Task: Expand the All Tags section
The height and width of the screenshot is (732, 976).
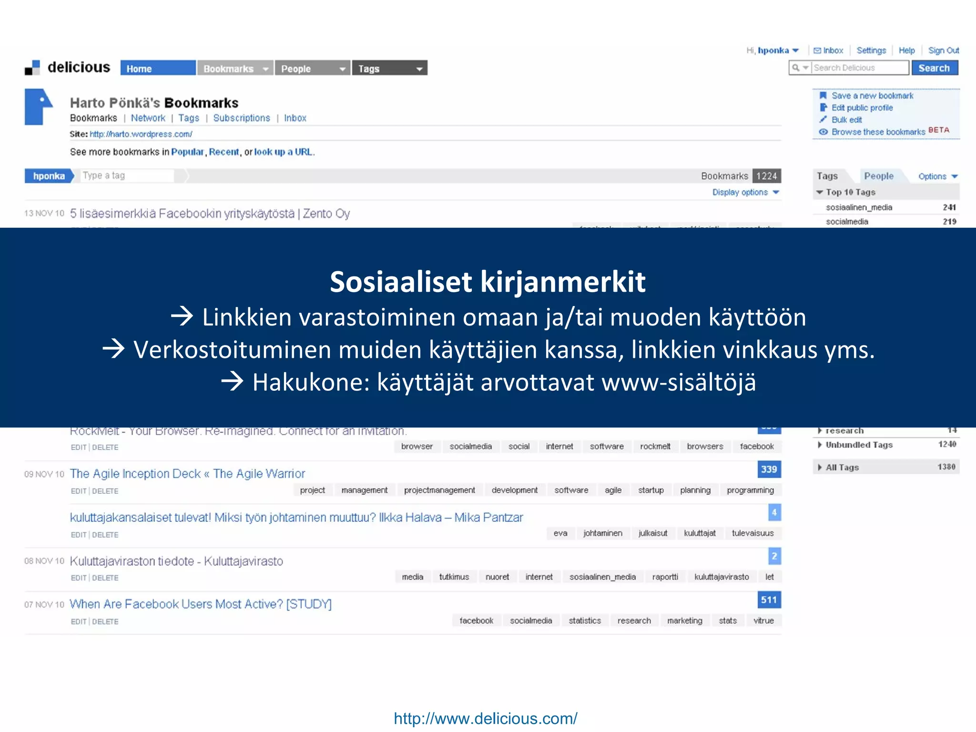Action: click(820, 468)
